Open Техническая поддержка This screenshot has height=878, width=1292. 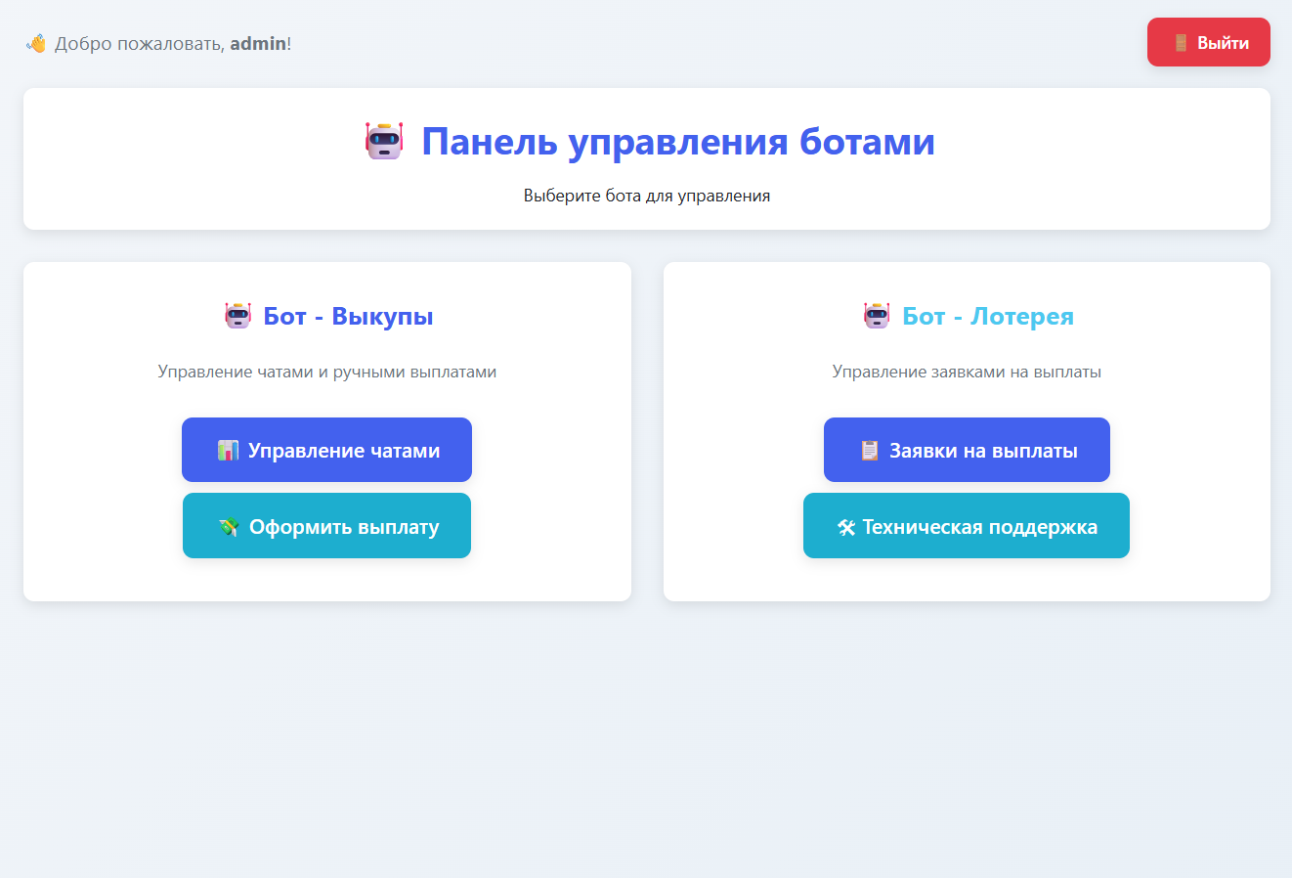click(967, 525)
